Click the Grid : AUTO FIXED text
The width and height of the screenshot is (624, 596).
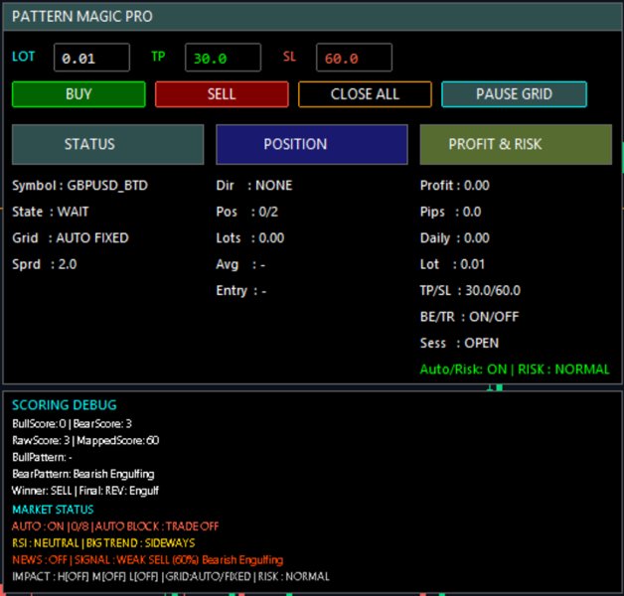tap(71, 238)
